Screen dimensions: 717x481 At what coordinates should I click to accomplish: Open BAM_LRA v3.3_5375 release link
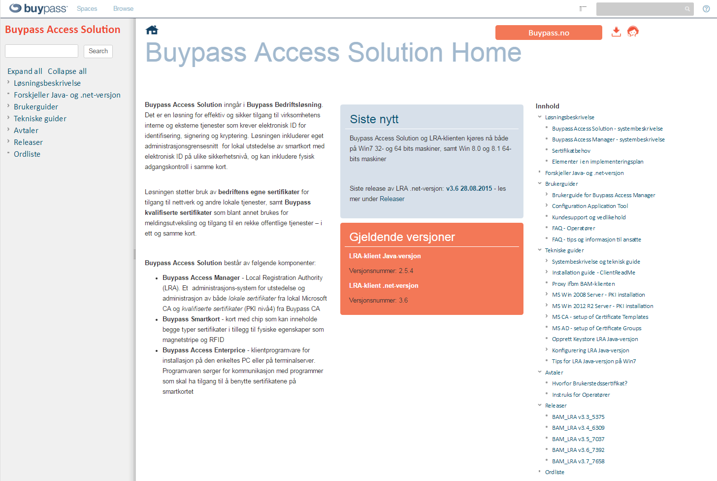click(x=578, y=417)
